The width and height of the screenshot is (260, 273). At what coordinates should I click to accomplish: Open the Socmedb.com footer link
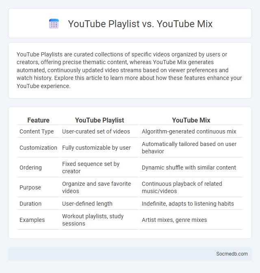pos(232,254)
